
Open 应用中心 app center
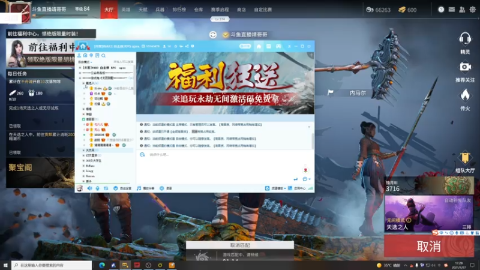(297, 188)
